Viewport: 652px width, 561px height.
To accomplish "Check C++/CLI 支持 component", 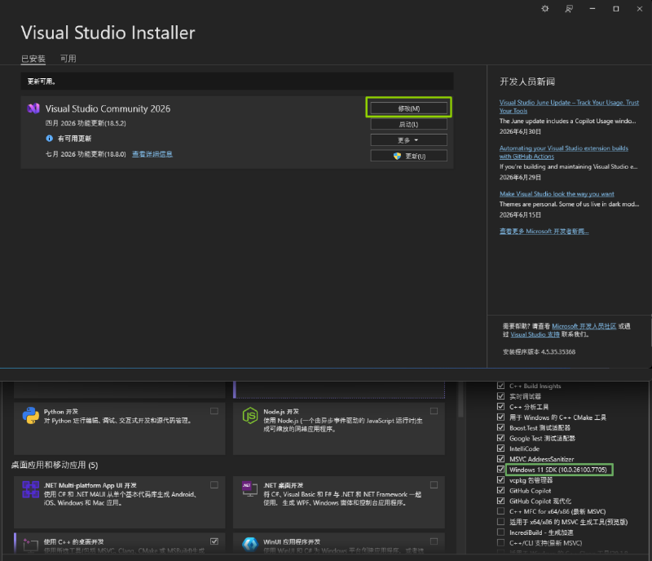I will 500,542.
